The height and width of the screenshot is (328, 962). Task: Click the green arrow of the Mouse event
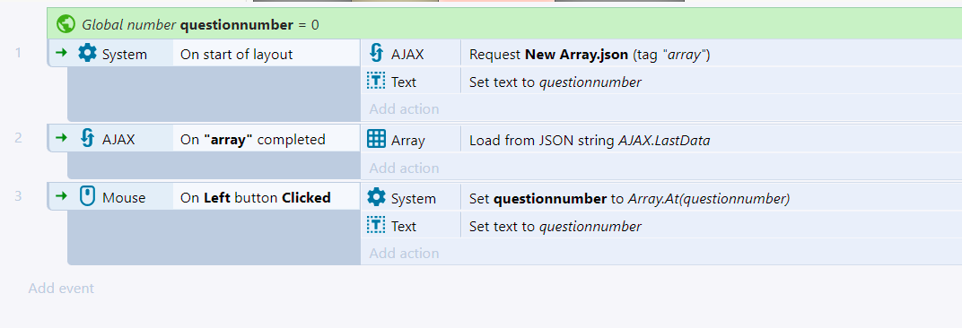[61, 196]
